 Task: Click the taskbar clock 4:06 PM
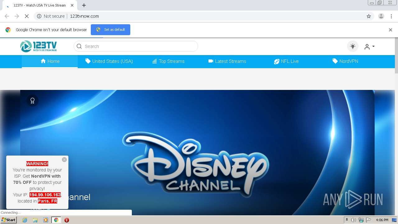click(382, 220)
